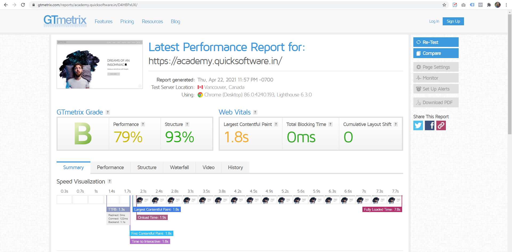Click the Log In link
The height and width of the screenshot is (252, 512).
(x=434, y=21)
